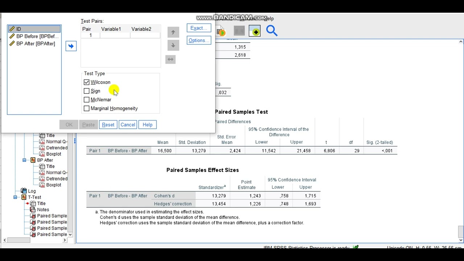
Task: Click the ,032 significance cell
Action: (222, 92)
